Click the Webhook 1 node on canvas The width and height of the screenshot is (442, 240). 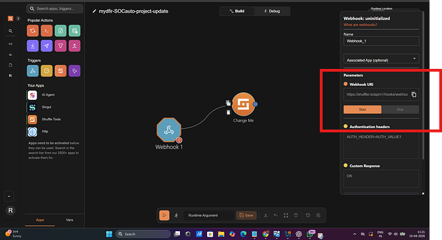point(169,130)
